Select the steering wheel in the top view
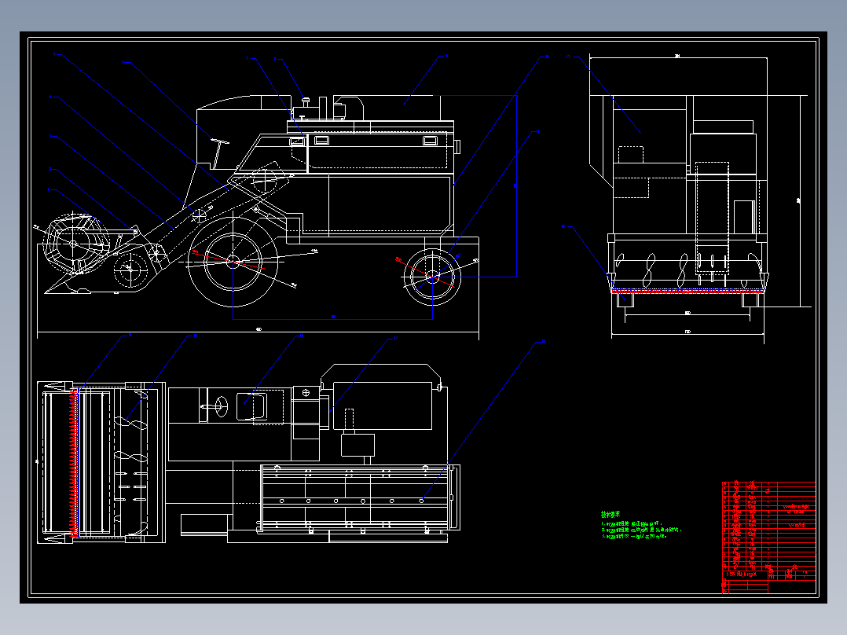This screenshot has height=635, width=847. click(x=221, y=406)
